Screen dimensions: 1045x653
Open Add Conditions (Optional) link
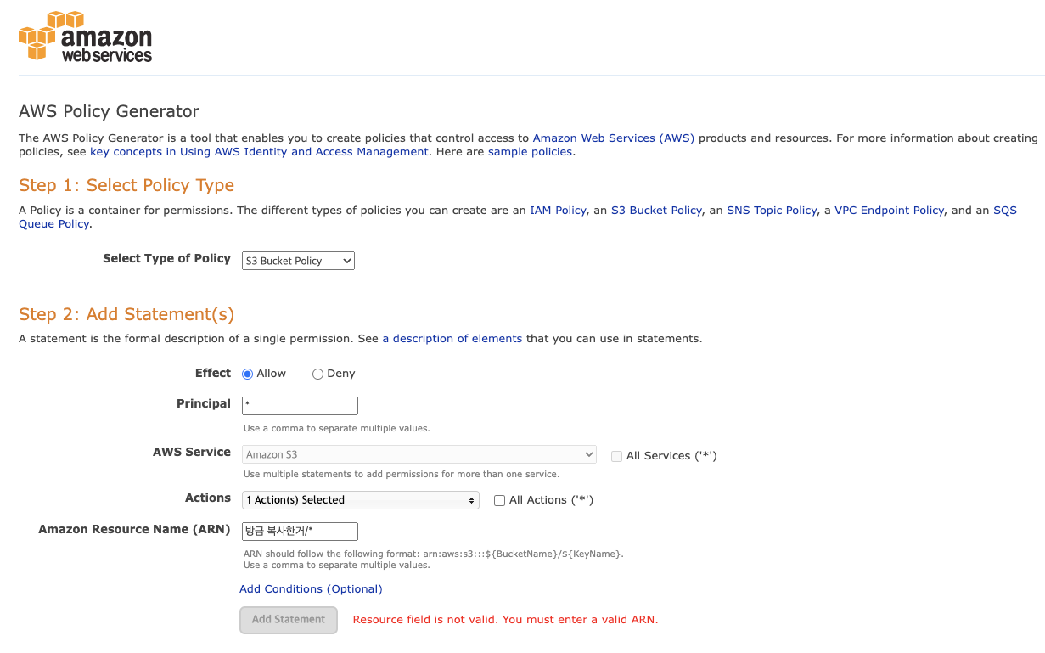coord(311,588)
